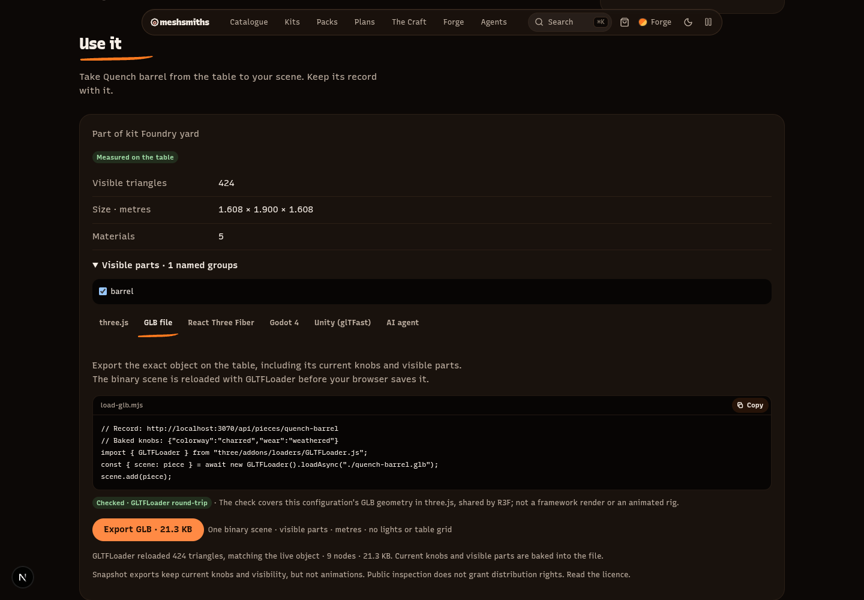Screen dimensions: 864x600
Task: Switch to React Three Fiber tab
Action: coord(221,323)
